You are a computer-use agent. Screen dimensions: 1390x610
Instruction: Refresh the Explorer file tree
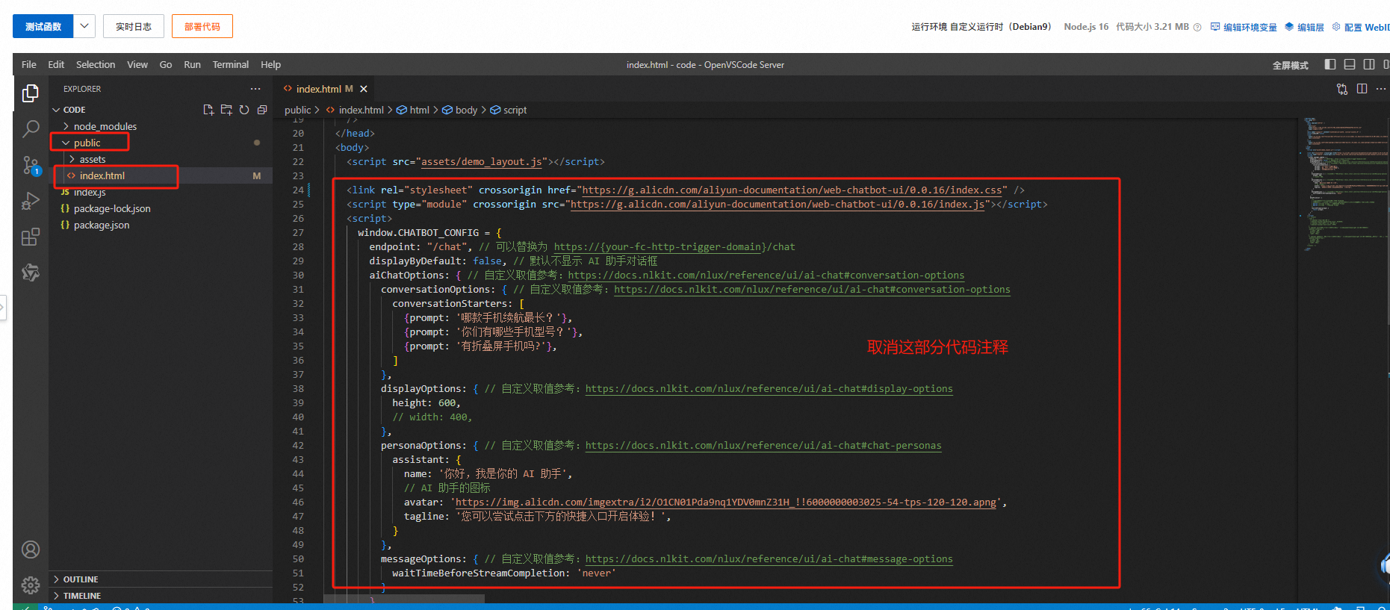244,110
